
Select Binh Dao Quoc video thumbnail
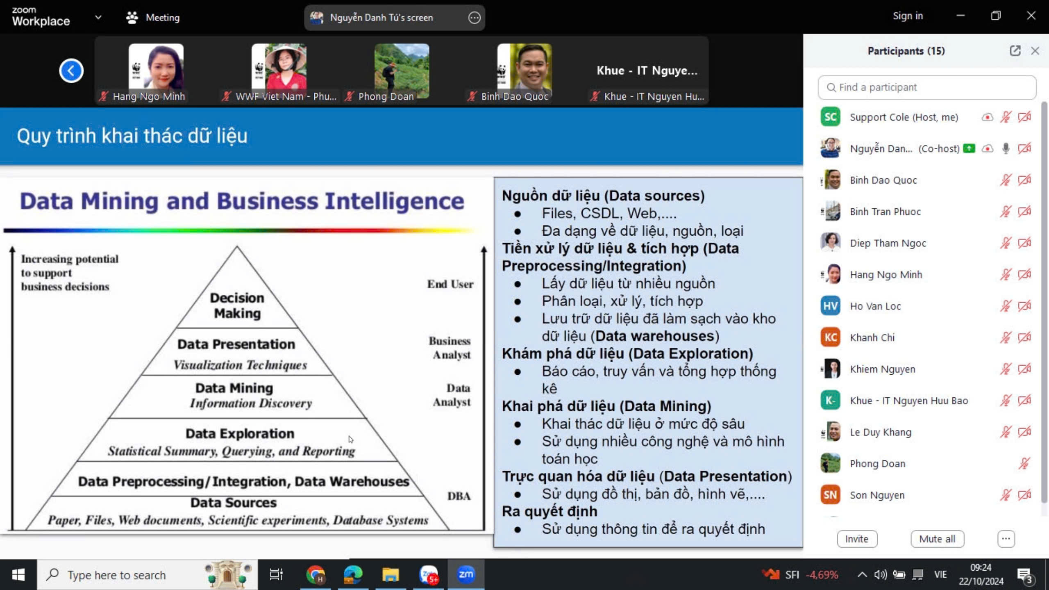[525, 71]
